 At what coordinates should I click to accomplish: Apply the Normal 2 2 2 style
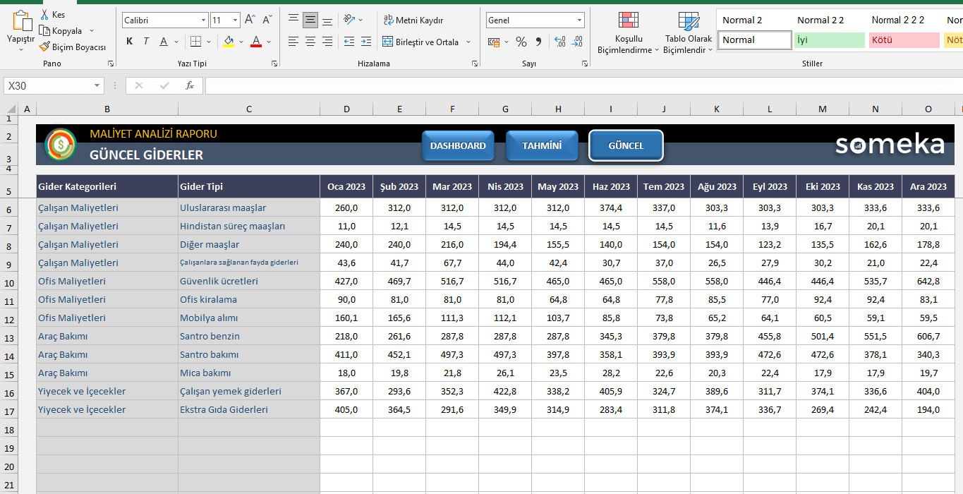897,20
